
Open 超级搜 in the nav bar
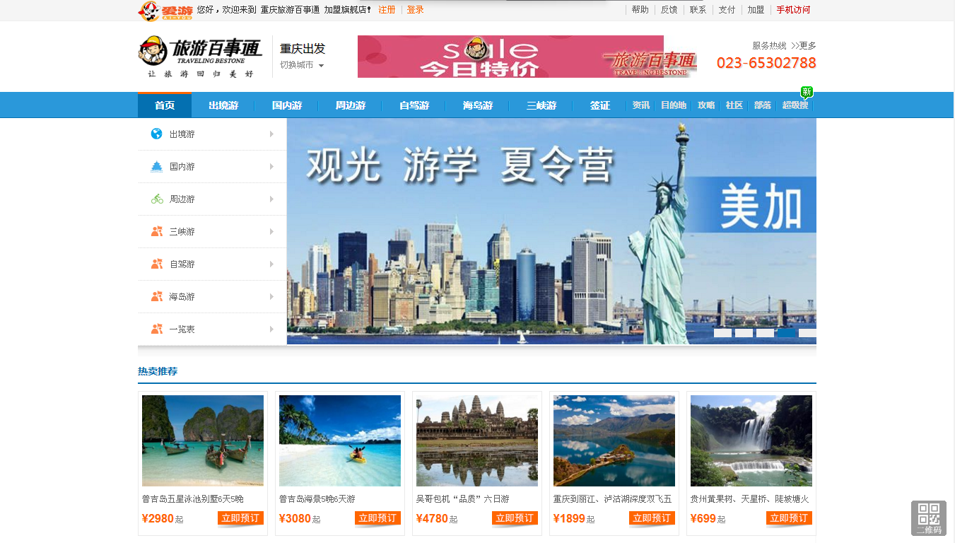pyautogui.click(x=795, y=105)
